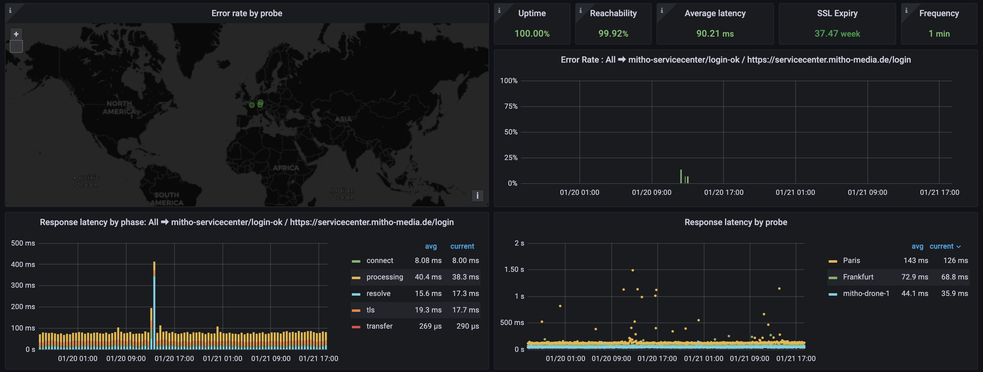Open map attribution info button
983x372 pixels.
pyautogui.click(x=477, y=195)
